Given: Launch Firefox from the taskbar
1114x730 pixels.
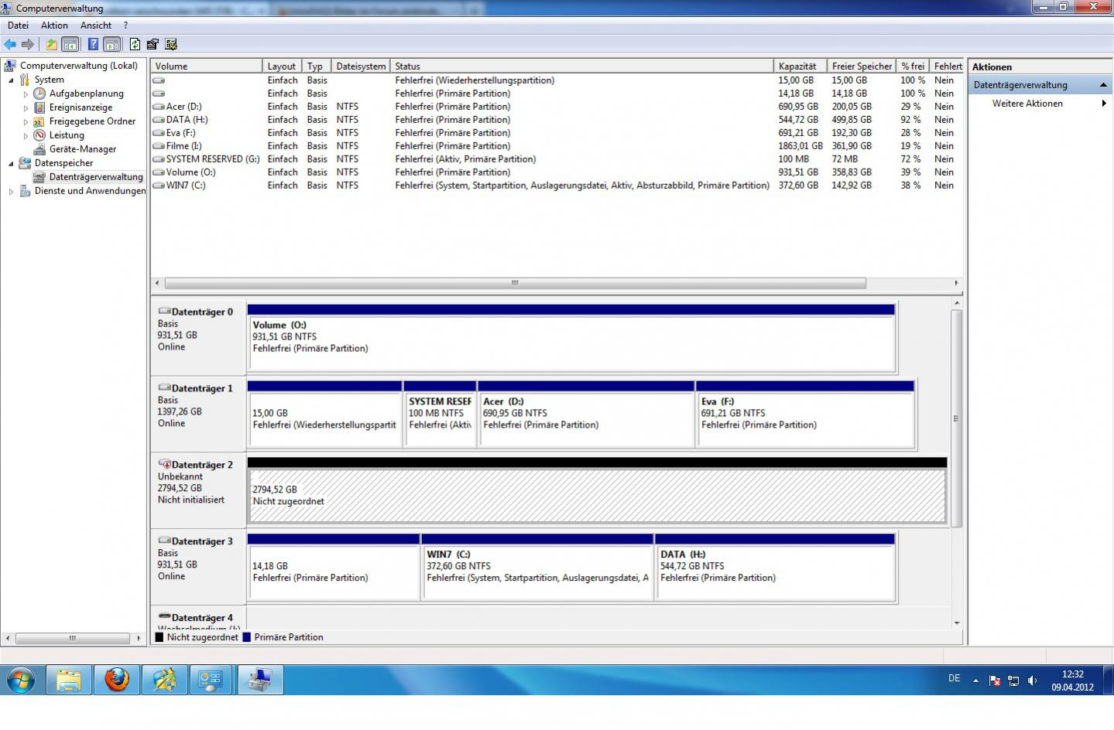Looking at the screenshot, I should (x=117, y=681).
